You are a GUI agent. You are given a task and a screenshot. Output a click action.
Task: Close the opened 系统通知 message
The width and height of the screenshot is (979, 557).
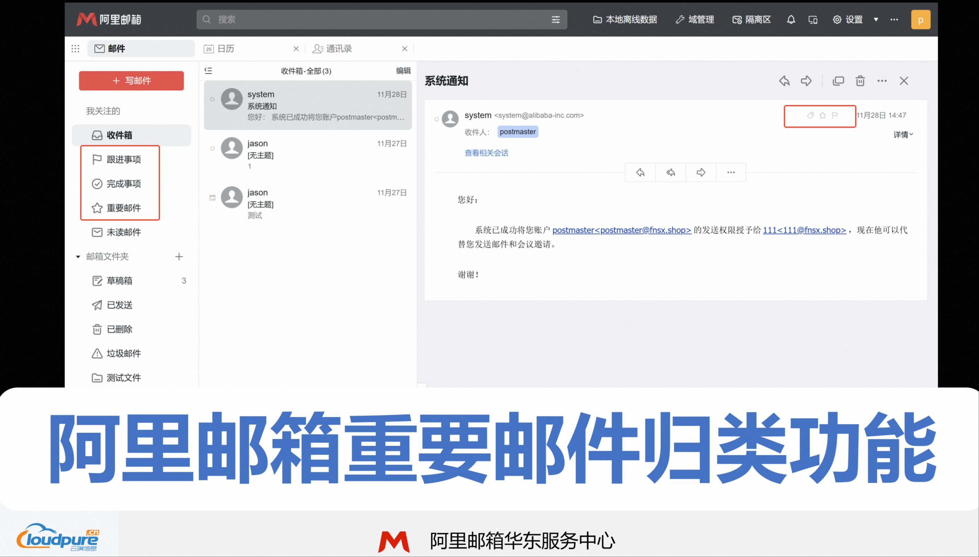(x=904, y=81)
